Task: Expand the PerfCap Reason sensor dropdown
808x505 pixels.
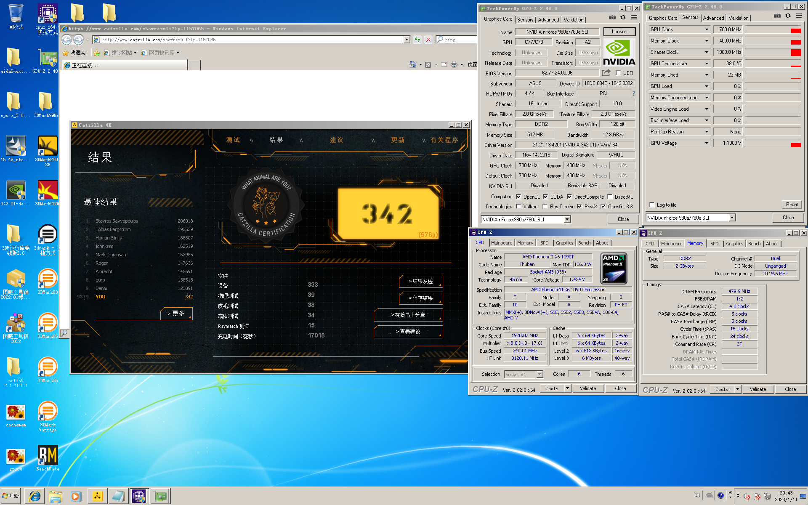Action: pyautogui.click(x=707, y=132)
